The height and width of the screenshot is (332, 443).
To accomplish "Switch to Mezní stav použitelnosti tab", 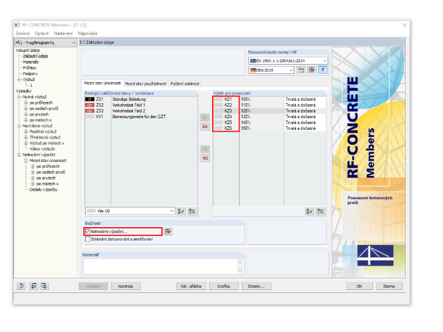I will 146,83.
